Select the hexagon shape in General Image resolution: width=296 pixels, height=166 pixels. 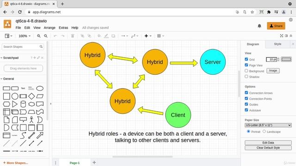pyautogui.click(x=6, y=104)
